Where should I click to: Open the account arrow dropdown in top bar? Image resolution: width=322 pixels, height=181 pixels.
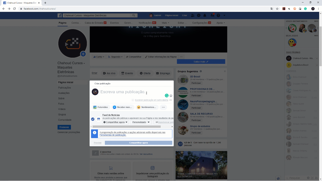point(224,15)
